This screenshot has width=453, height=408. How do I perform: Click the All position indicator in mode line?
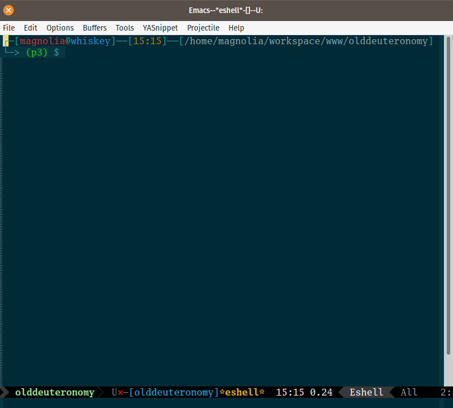coord(409,392)
